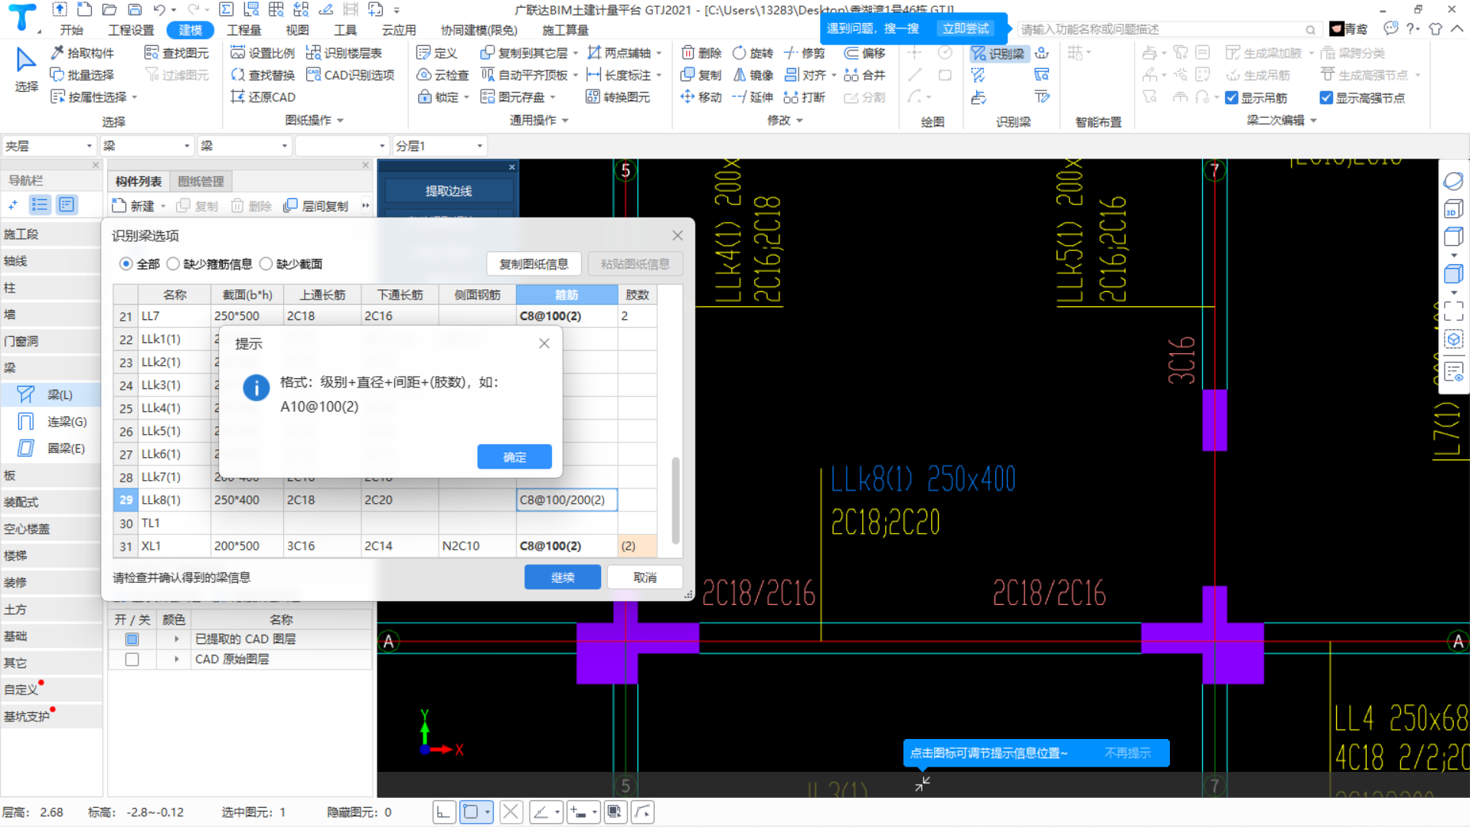Click the undo arrow icon
Image resolution: width=1470 pixels, height=827 pixels.
159,10
